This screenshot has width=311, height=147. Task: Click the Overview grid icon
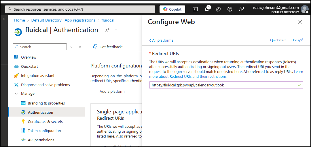tap(16, 57)
